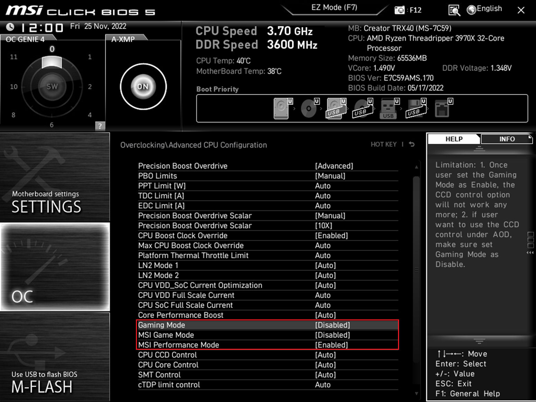Toggle CPU Boost Clock Override Enabled value
536x402 pixels.
[331, 235]
